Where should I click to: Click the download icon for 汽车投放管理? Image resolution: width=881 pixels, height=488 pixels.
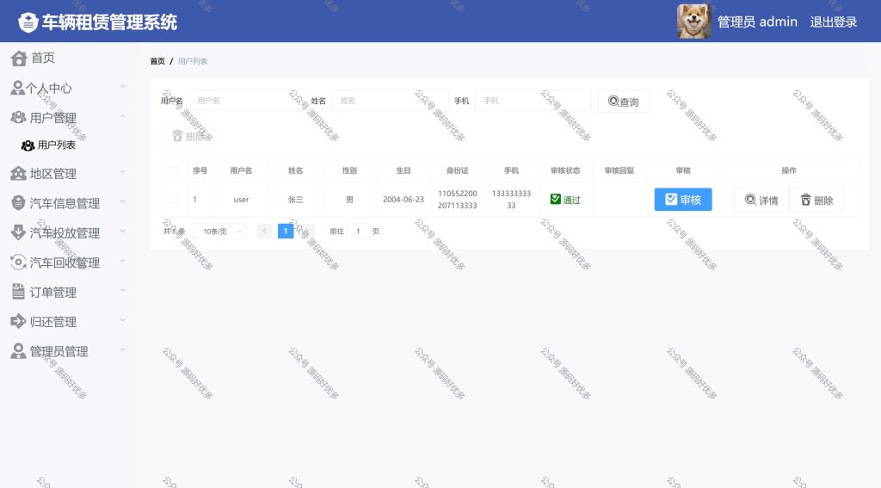coord(19,232)
